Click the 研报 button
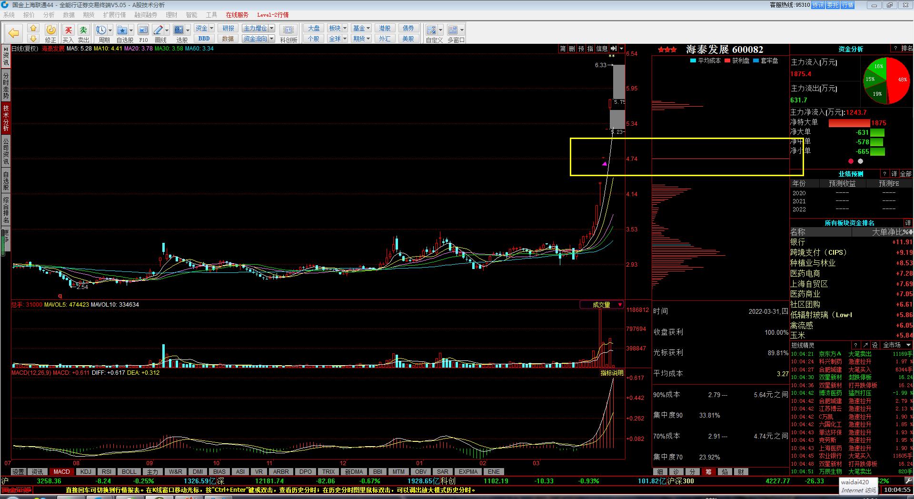Image resolution: width=914 pixels, height=499 pixels. pyautogui.click(x=228, y=28)
